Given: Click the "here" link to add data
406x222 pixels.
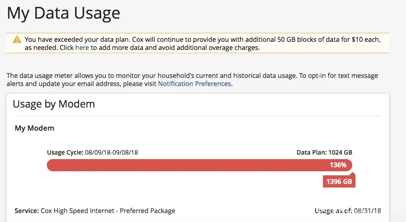Looking at the screenshot, I should 82,47.
